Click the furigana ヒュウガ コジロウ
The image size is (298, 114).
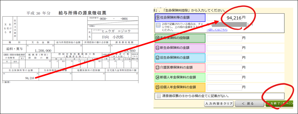116,31
